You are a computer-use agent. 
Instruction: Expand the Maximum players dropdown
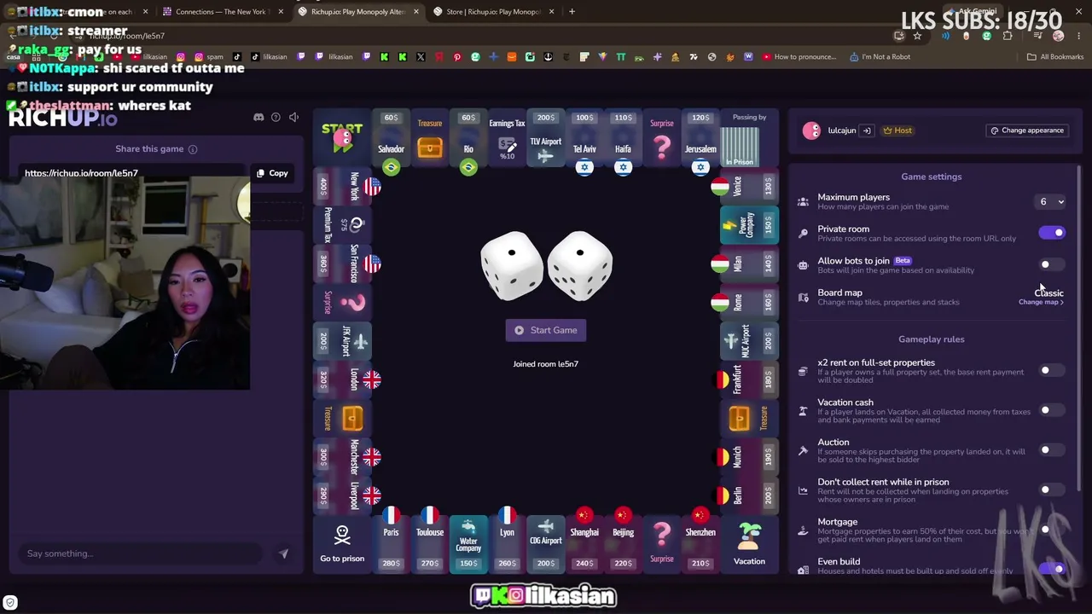[x=1051, y=202]
